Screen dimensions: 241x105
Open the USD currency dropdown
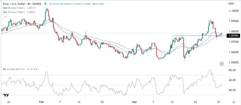tap(232, 4)
